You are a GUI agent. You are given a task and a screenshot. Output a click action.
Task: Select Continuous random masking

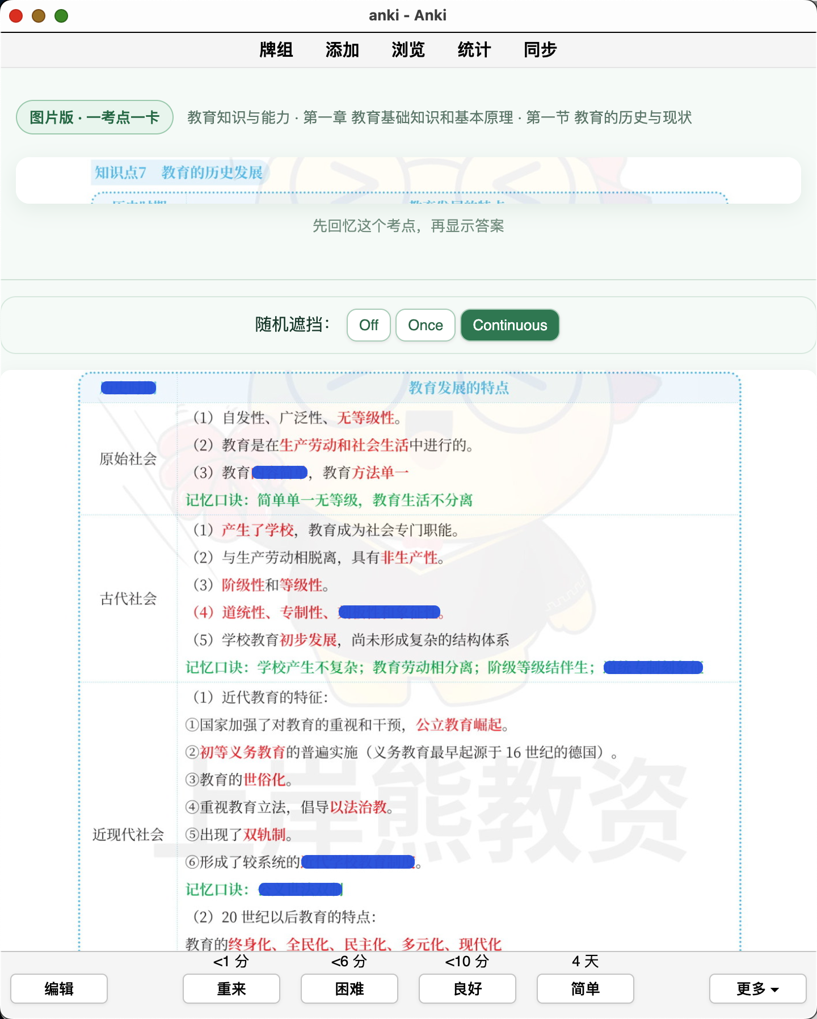point(510,325)
